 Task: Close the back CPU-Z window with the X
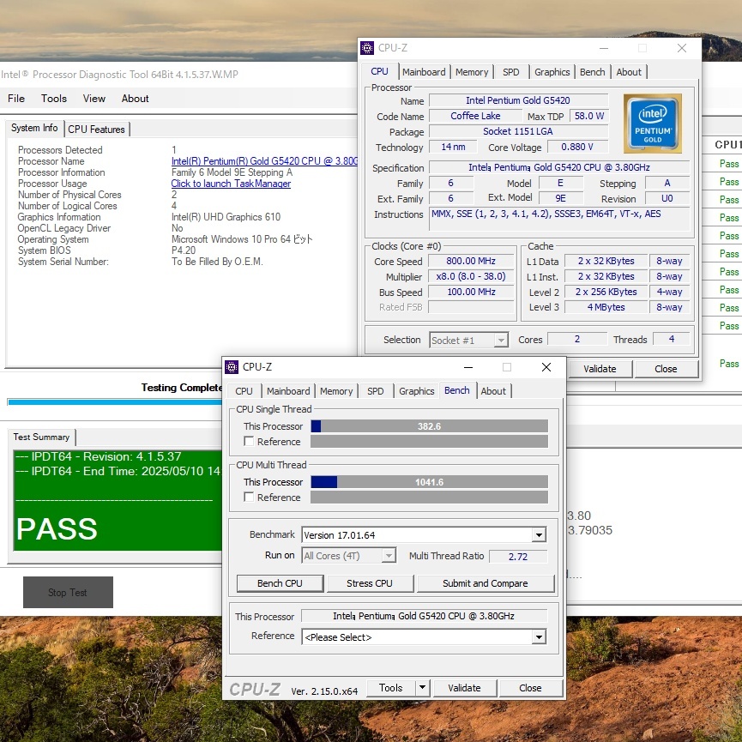[682, 48]
